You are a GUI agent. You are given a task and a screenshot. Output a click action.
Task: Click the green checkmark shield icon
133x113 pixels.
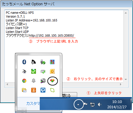34,71
